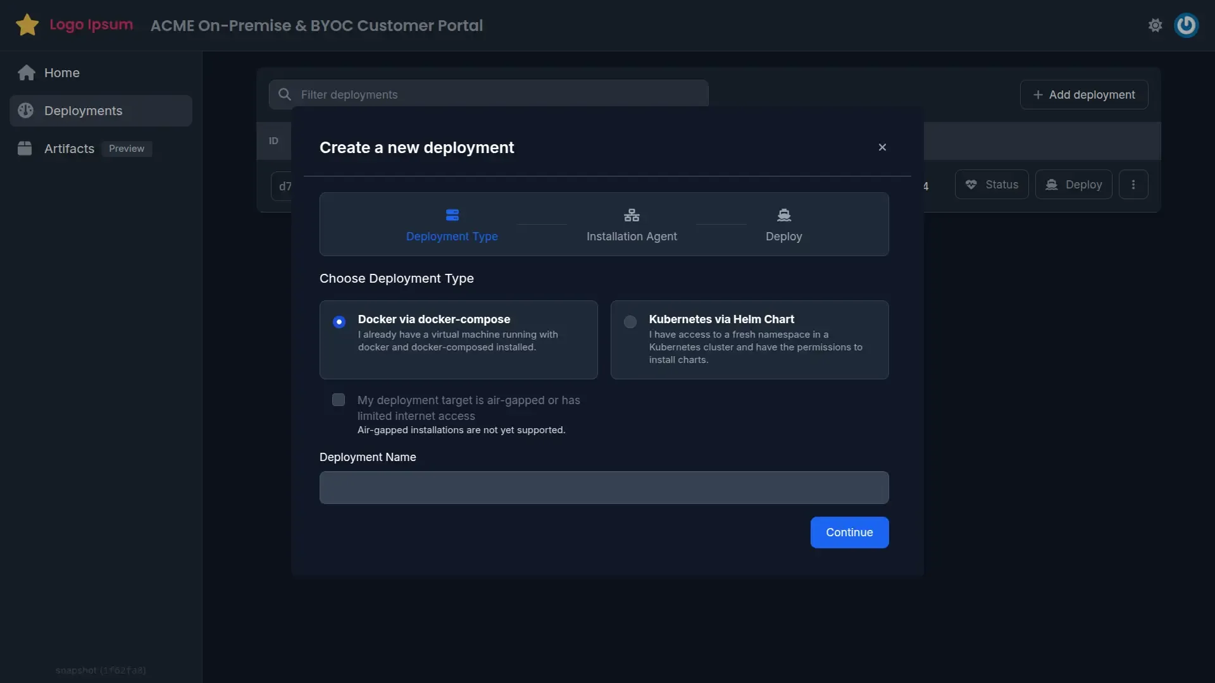Image resolution: width=1215 pixels, height=683 pixels.
Task: Click the Deployment Type stack icon in wizard
Action: (452, 214)
